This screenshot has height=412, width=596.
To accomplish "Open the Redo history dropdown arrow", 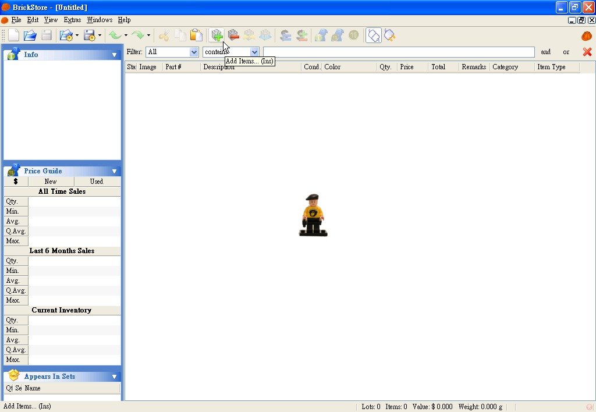I will click(148, 35).
